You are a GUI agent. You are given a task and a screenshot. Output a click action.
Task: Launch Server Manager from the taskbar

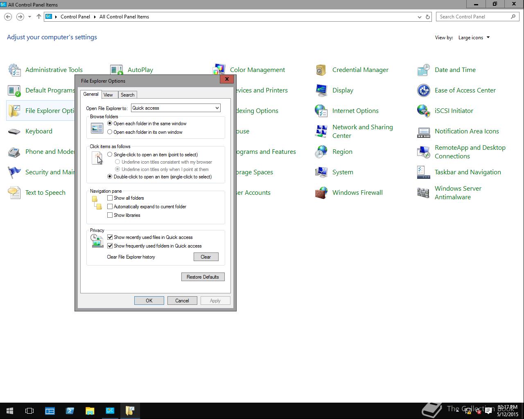(50, 411)
